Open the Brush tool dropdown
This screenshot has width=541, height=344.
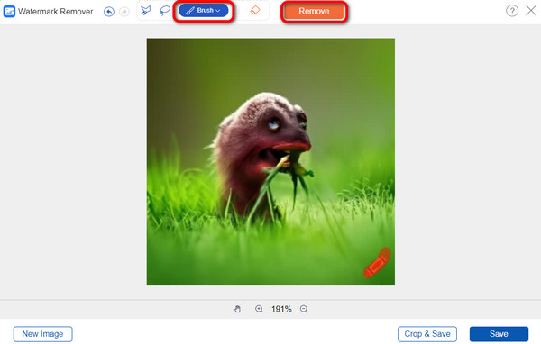pos(204,11)
